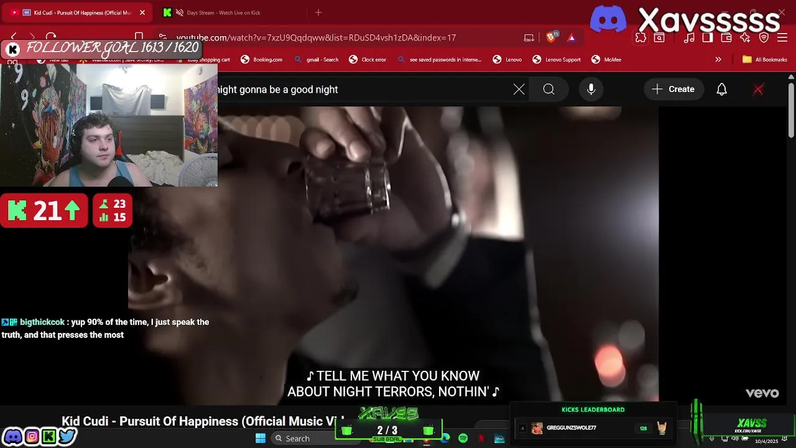Click the streamer webcam overlay
This screenshot has width=796, height=448.
tap(109, 124)
